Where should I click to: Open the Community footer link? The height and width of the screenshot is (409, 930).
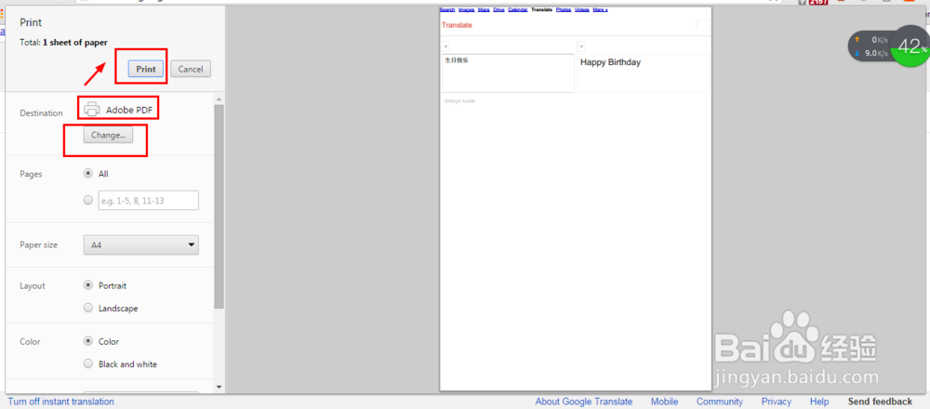click(x=720, y=402)
